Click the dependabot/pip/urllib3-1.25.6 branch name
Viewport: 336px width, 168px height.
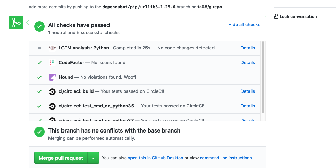click(x=139, y=7)
